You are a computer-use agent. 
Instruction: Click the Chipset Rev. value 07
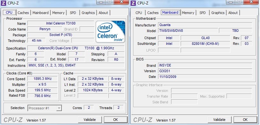click(x=247, y=38)
